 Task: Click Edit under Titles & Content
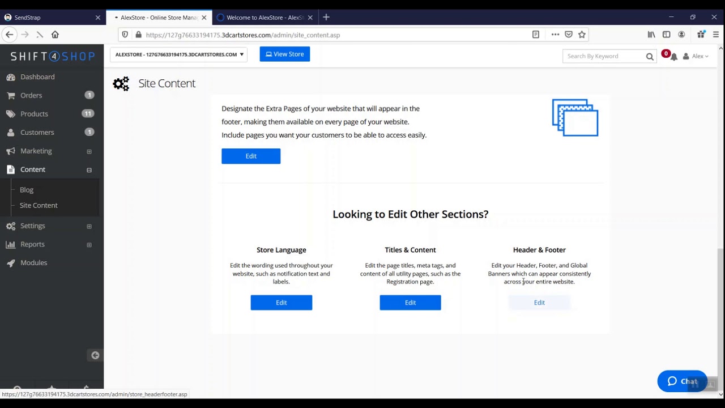click(x=410, y=303)
